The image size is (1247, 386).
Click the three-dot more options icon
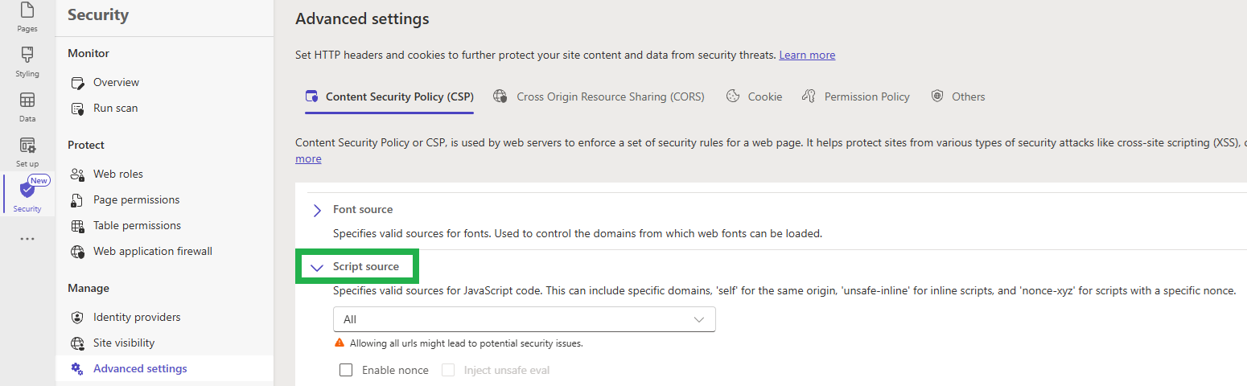point(27,239)
